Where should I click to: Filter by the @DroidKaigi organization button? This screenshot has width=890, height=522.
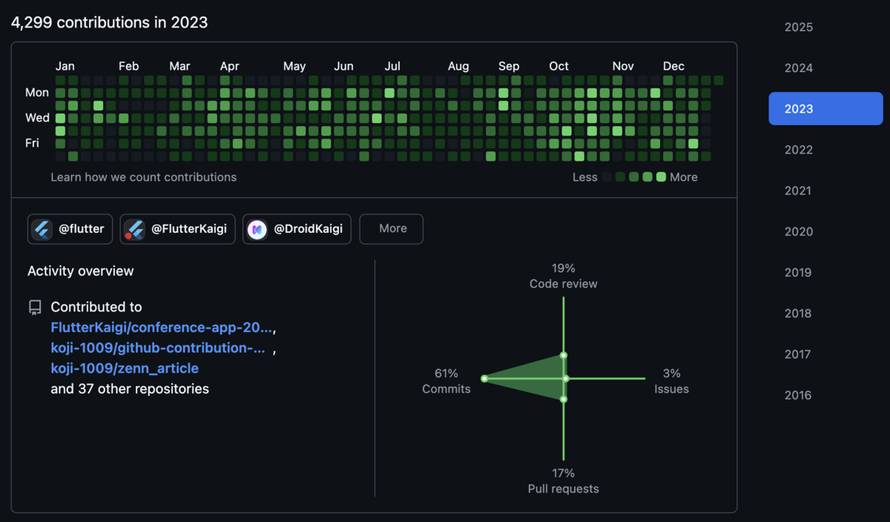pyautogui.click(x=297, y=229)
